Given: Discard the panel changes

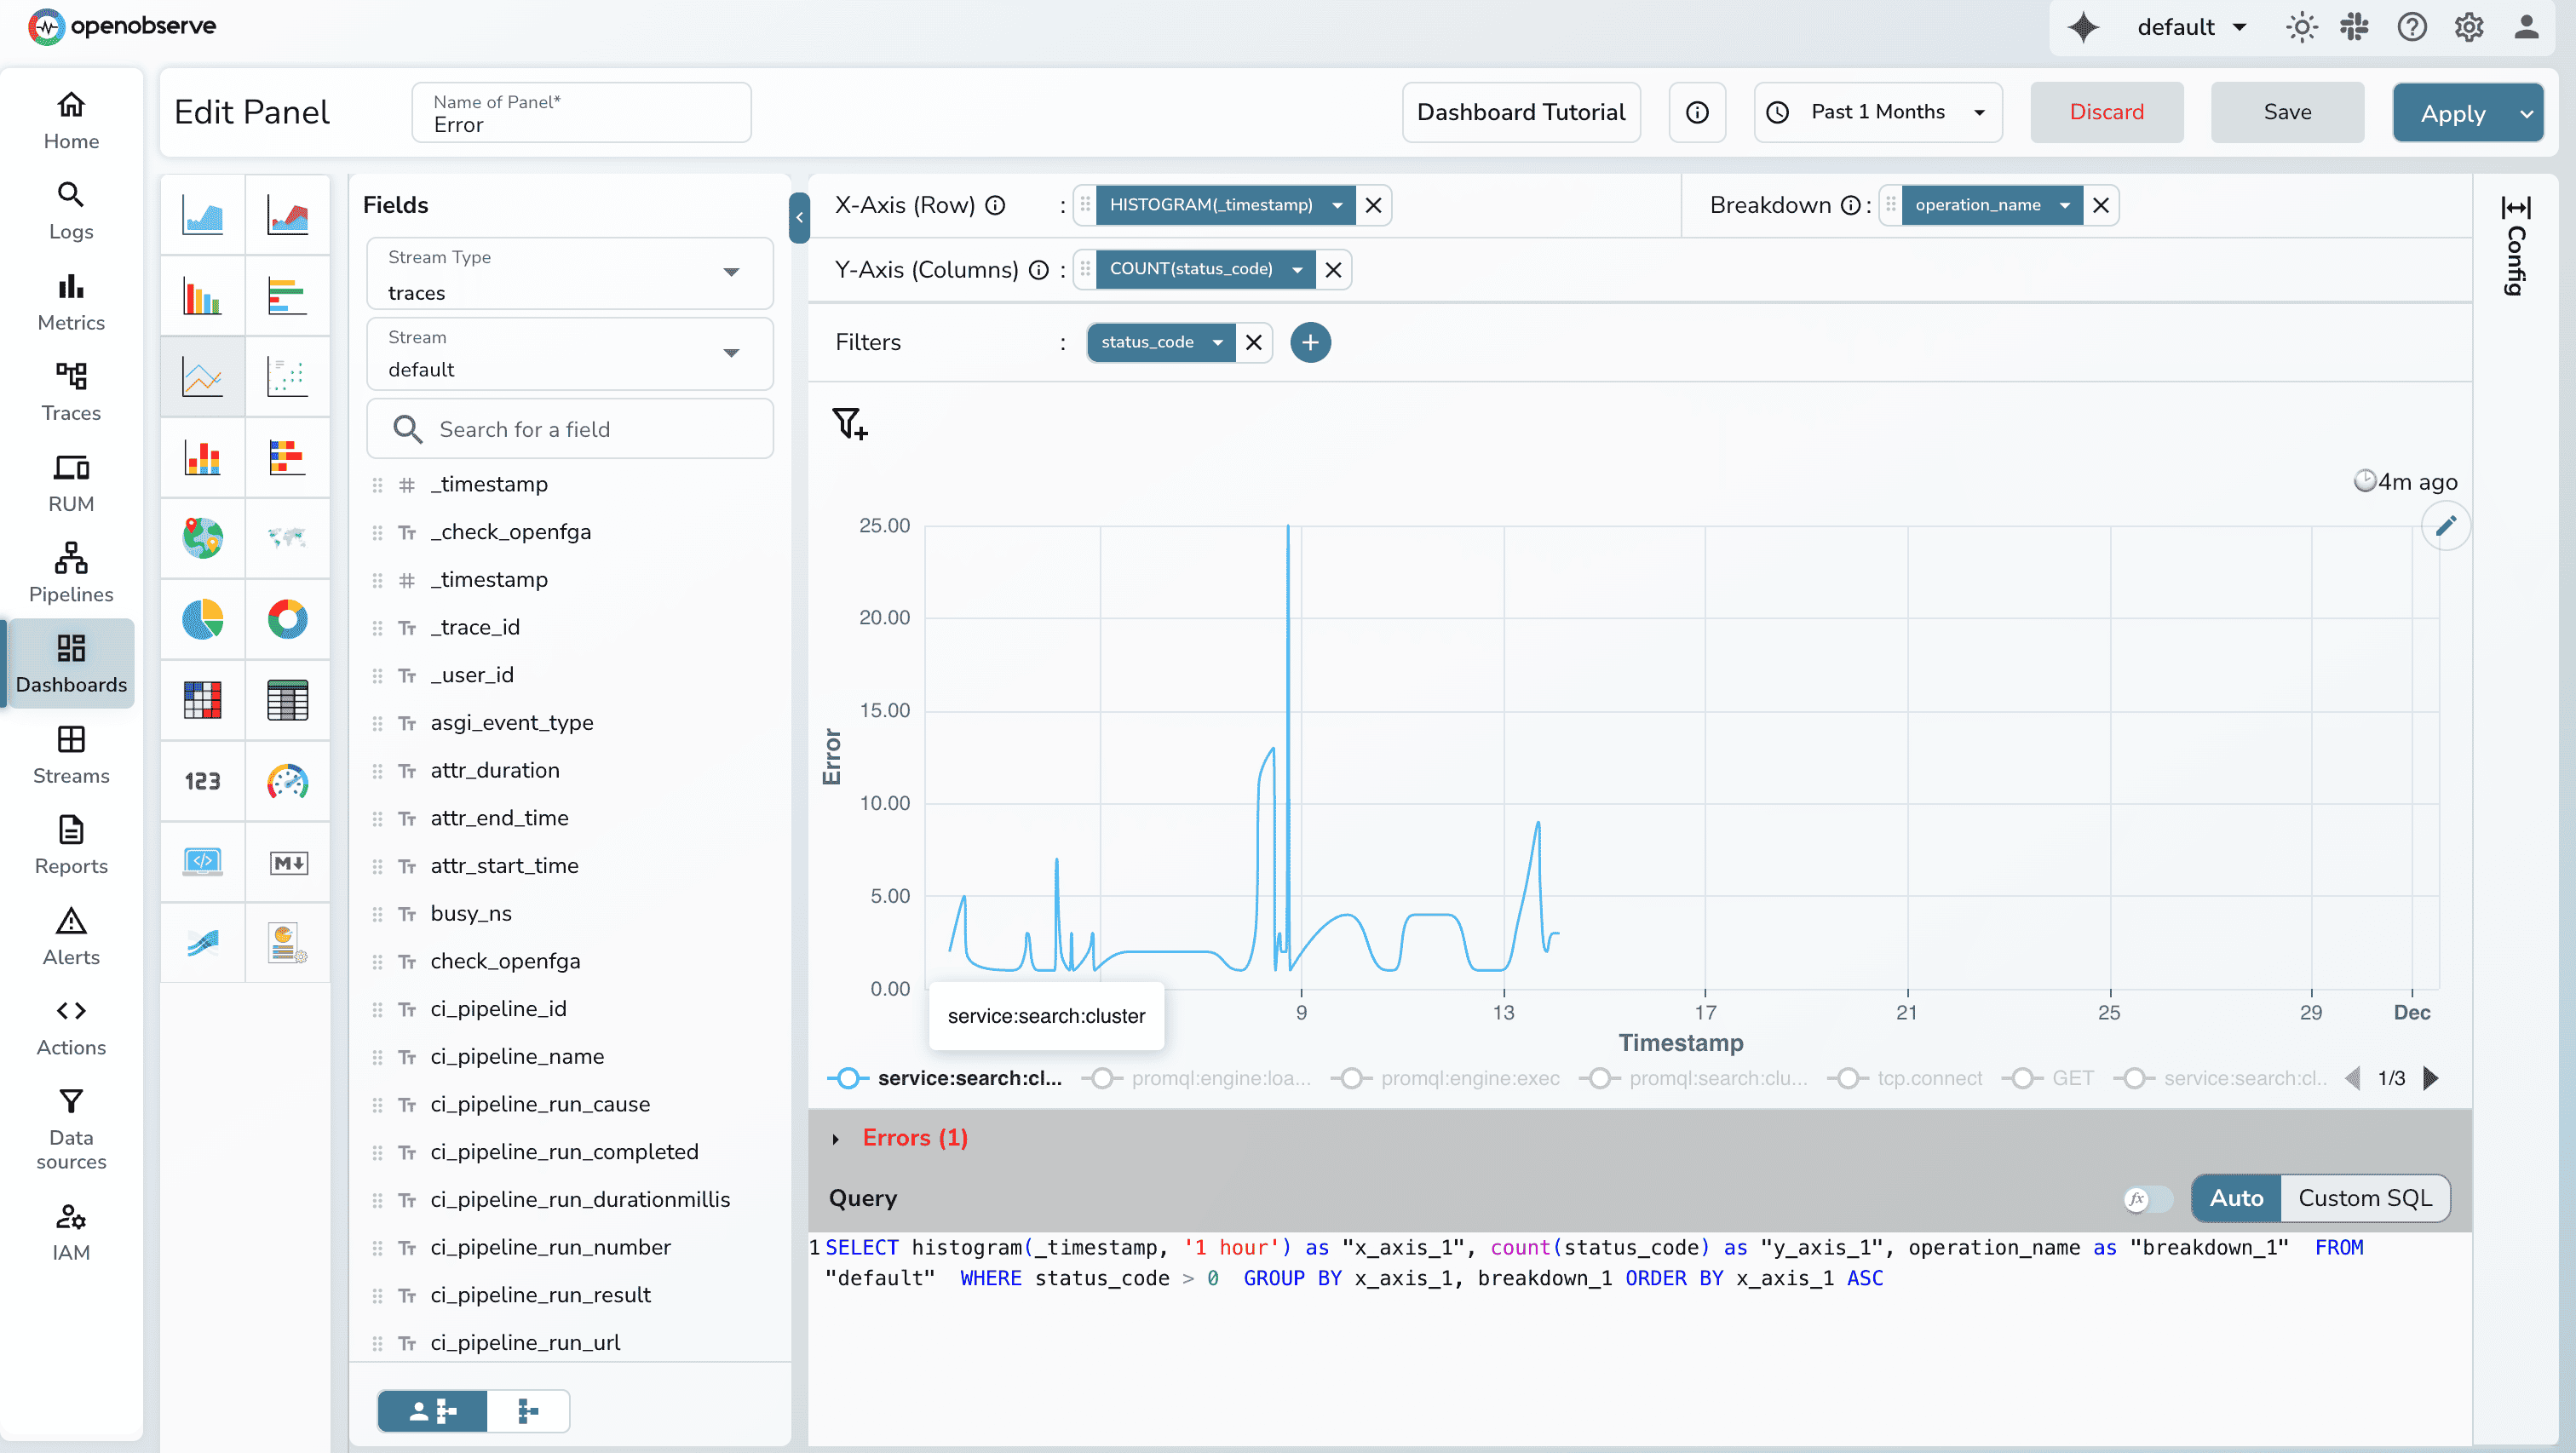Looking at the screenshot, I should [2106, 112].
